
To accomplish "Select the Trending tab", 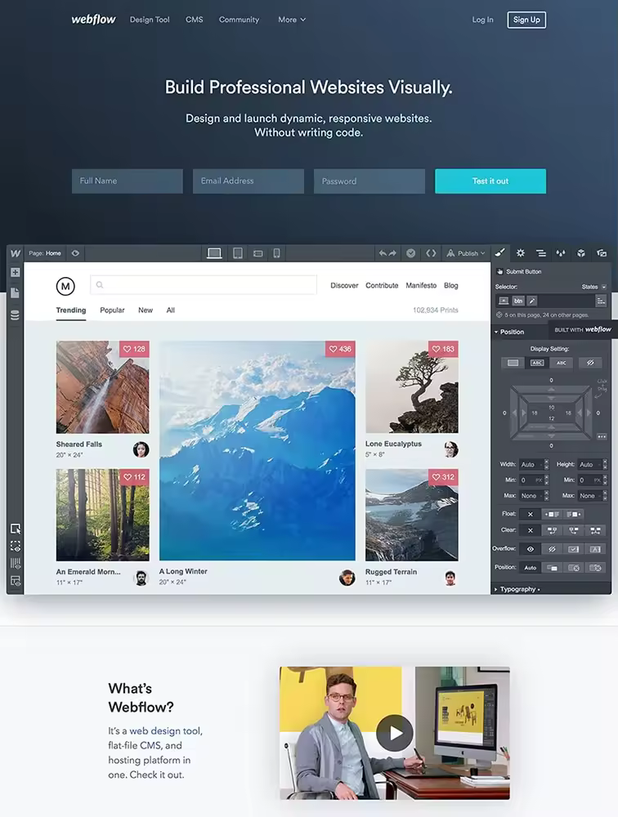I will click(x=71, y=310).
